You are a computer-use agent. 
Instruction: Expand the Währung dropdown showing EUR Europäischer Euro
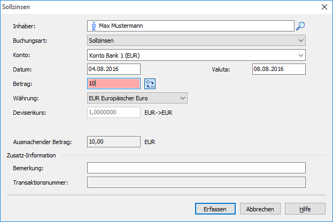click(x=137, y=98)
